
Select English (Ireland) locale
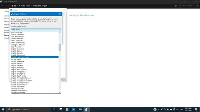35,63
